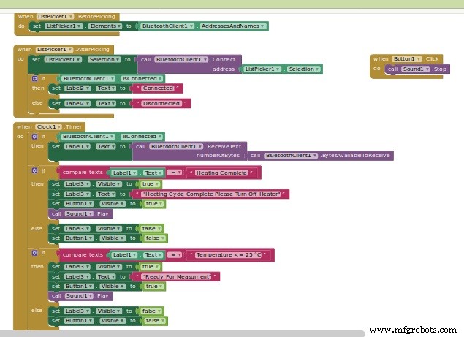Edit the "Ready For Measument" text string
Screen dimensions: 464x337
(x=178, y=276)
